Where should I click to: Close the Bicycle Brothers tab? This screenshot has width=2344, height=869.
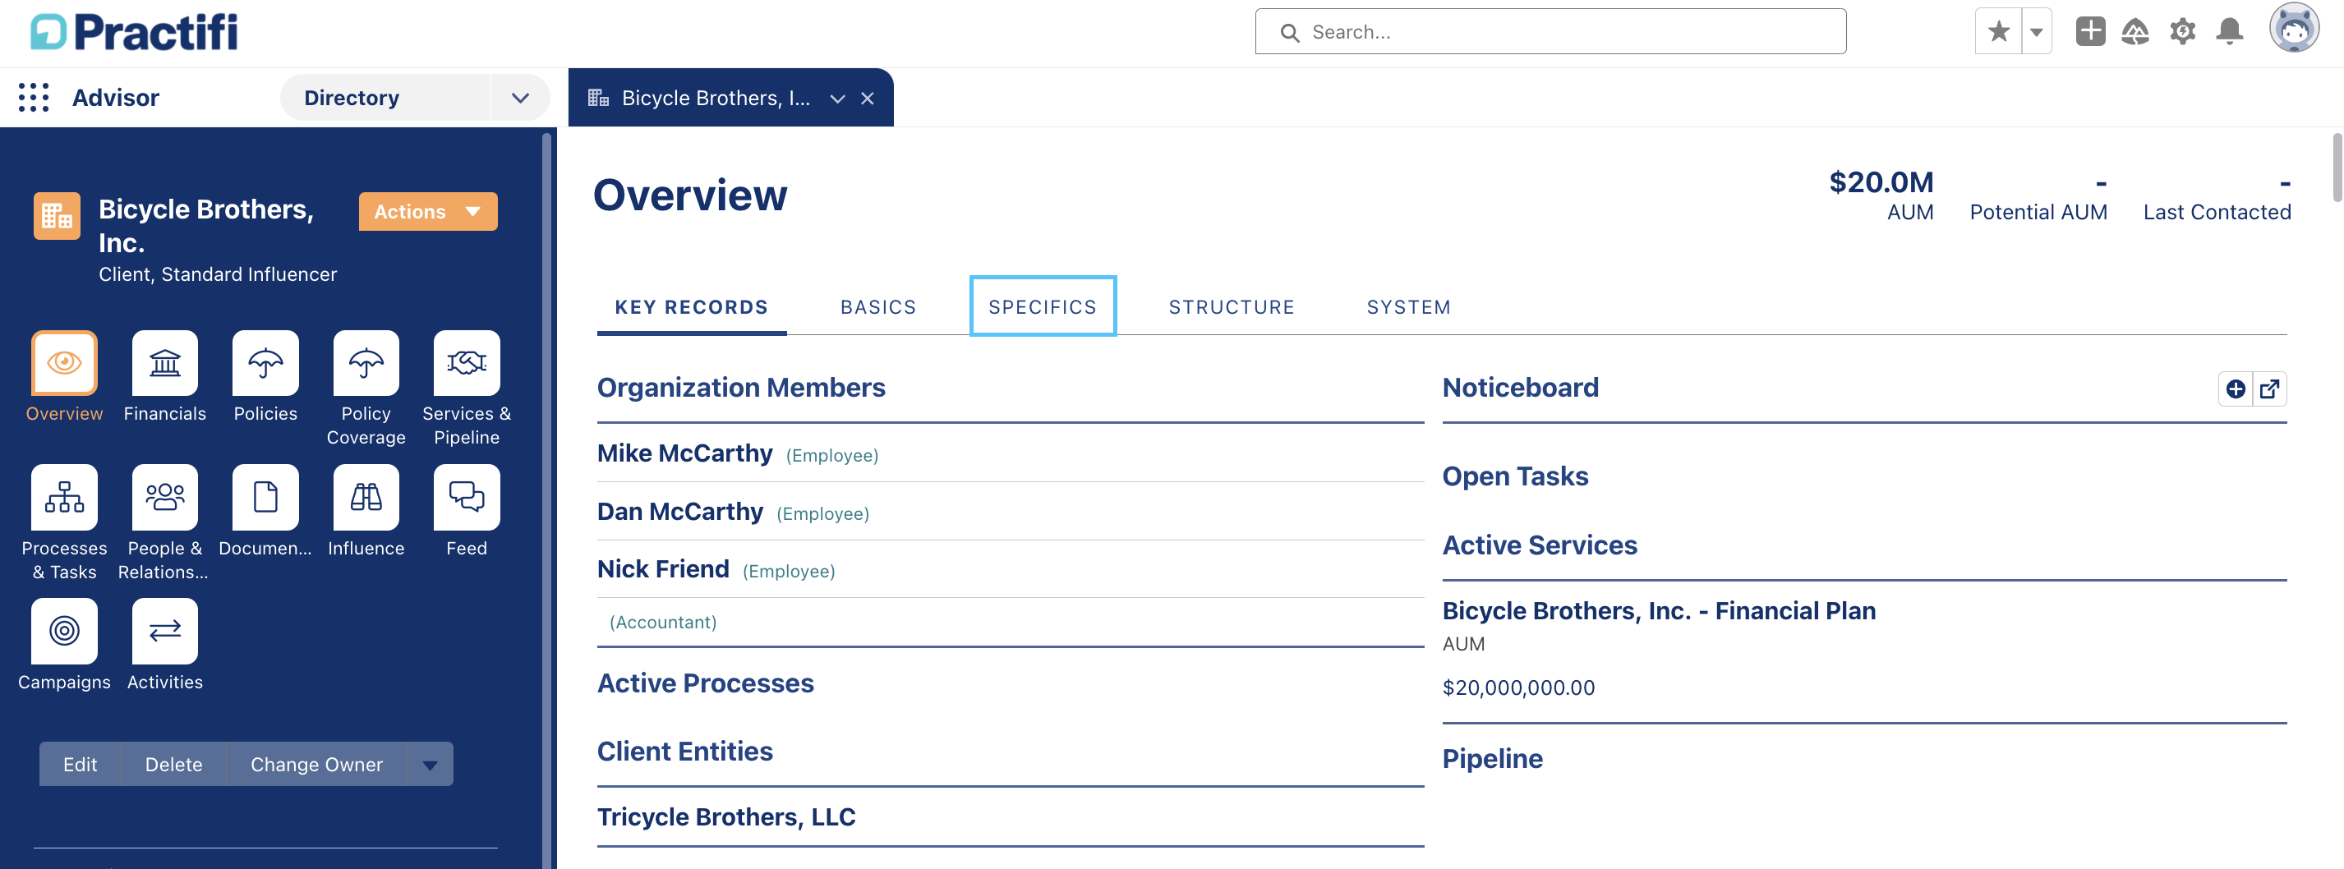click(867, 99)
